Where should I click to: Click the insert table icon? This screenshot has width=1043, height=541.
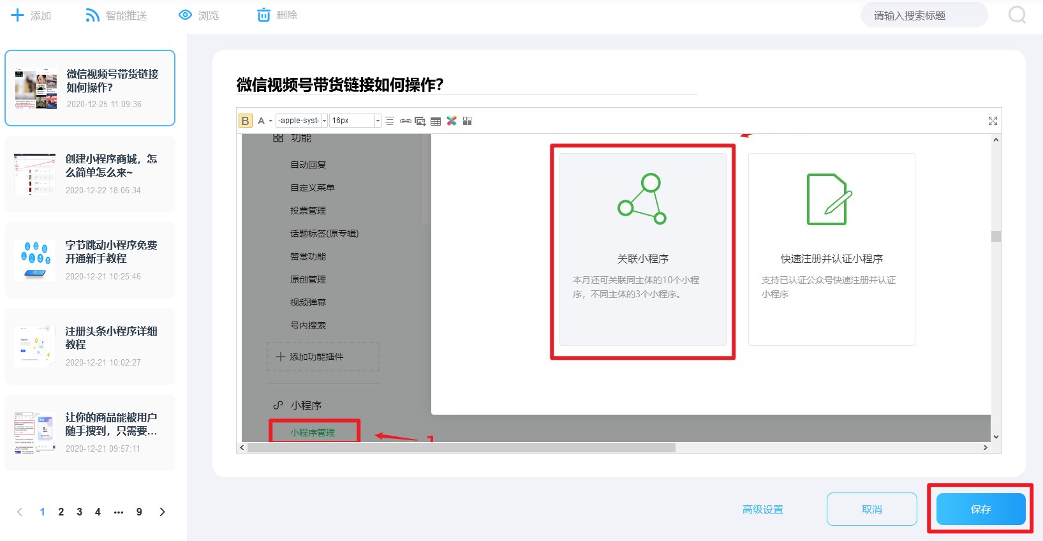pyautogui.click(x=436, y=121)
